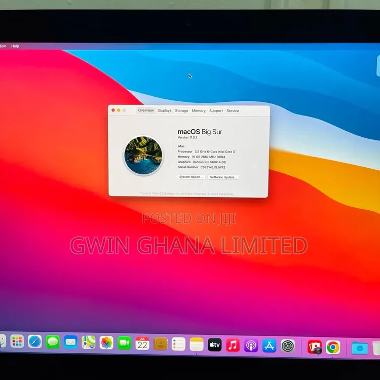Switch to the Memory tab
This screenshot has width=380, height=380.
click(x=199, y=111)
